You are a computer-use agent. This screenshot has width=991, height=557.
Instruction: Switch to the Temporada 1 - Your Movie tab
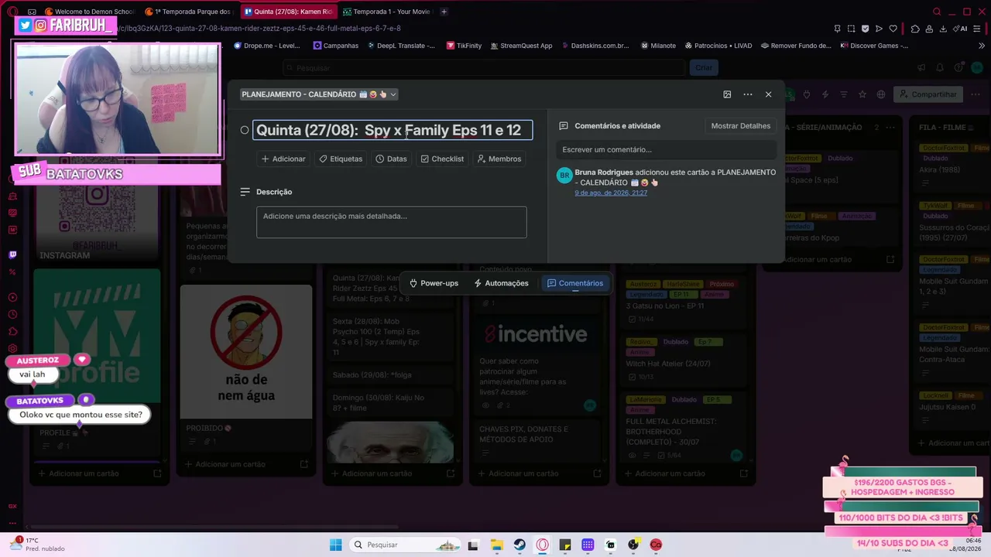(x=386, y=12)
